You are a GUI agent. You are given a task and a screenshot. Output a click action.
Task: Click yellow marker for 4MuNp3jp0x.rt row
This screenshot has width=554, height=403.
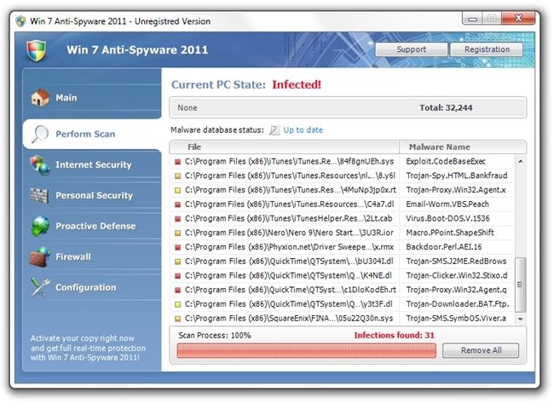(x=178, y=190)
